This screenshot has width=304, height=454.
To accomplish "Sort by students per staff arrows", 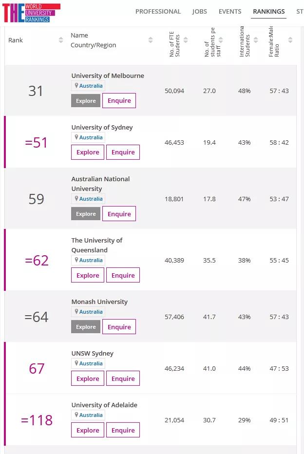I will [221, 40].
